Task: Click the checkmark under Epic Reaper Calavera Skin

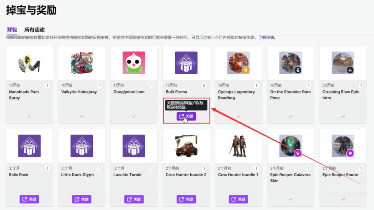Action: [290, 199]
